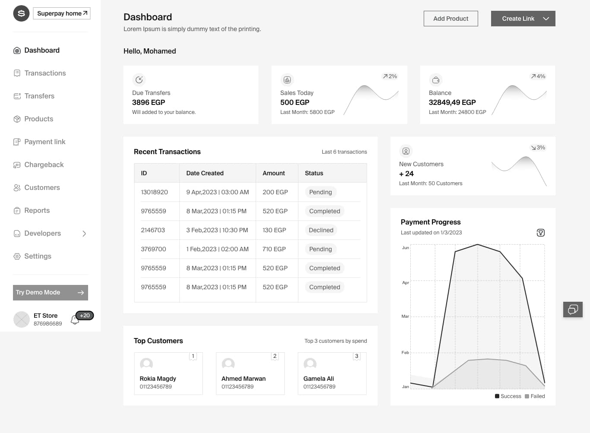The height and width of the screenshot is (433, 590).
Task: Click the 2% growth badge on Sales Today
Action: coord(390,76)
